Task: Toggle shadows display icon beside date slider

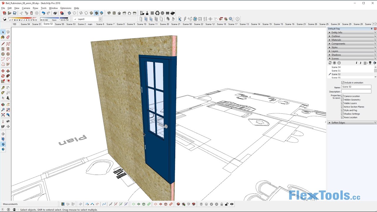Action: pyautogui.click(x=4, y=19)
